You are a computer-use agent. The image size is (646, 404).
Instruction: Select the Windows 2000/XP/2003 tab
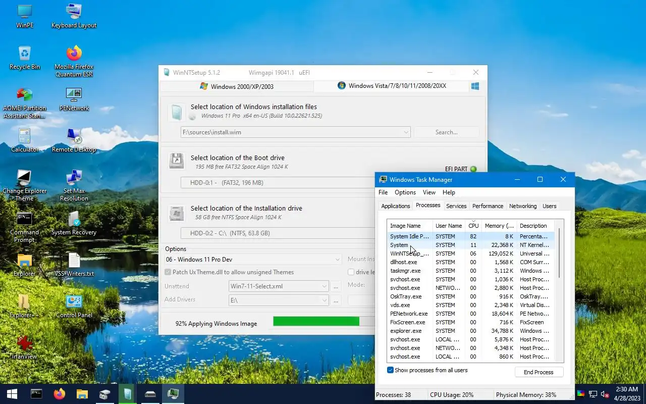237,86
